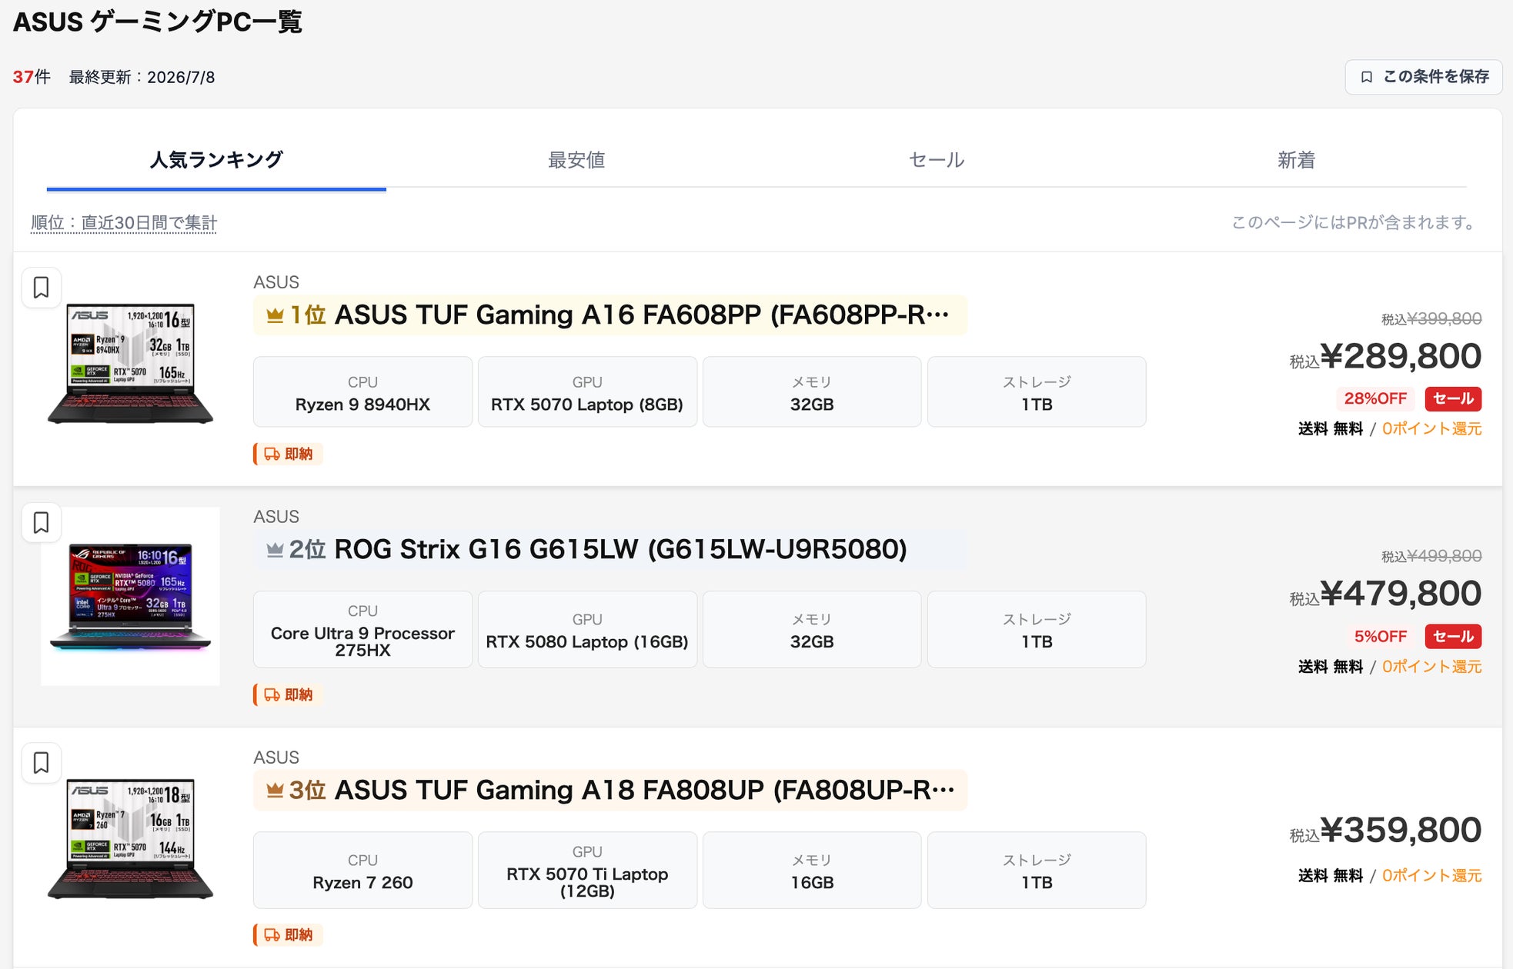Click the このページにはPRが含まれます notice

[x=1355, y=223]
